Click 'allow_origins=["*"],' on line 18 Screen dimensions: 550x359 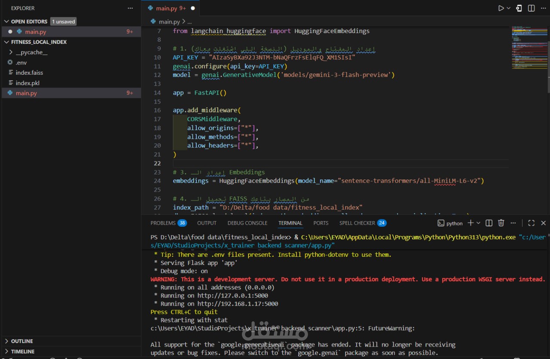pos(223,128)
